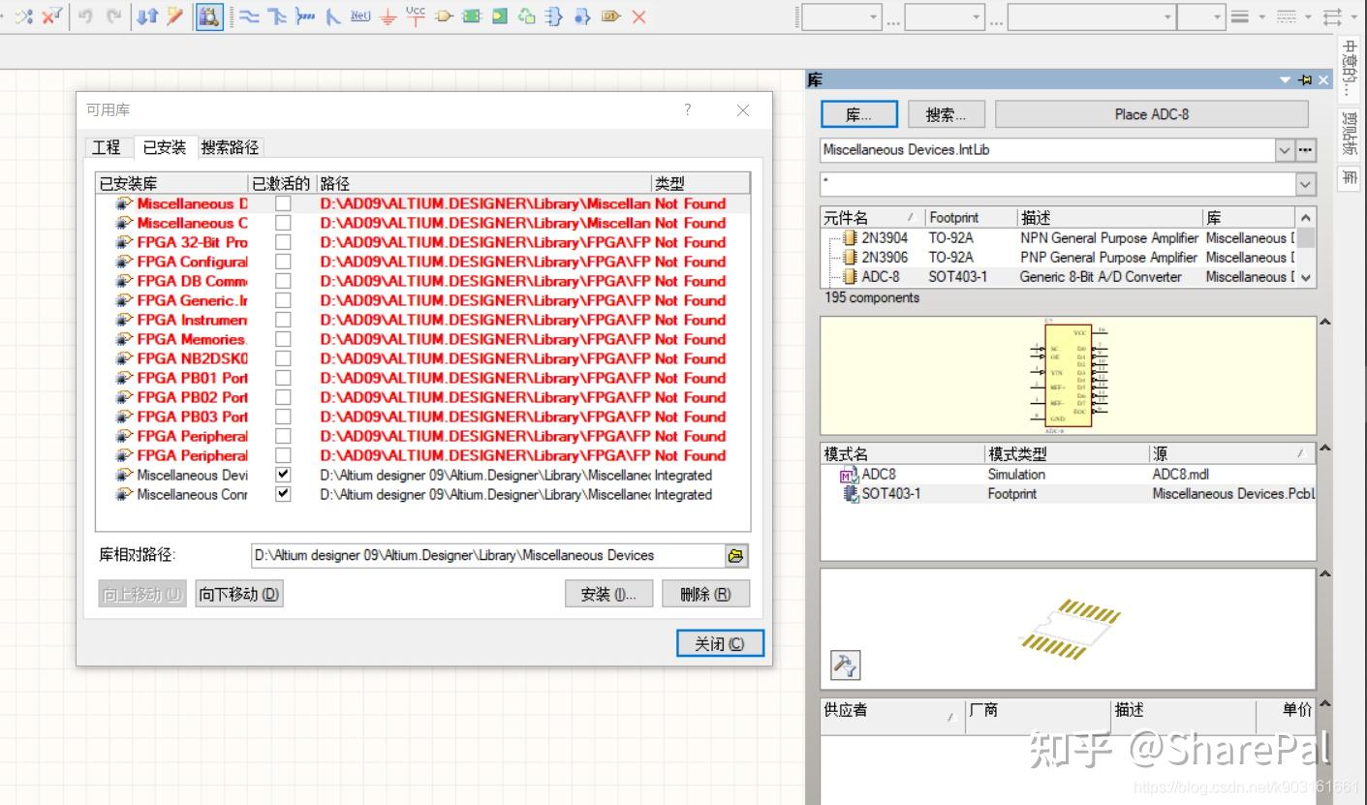Select the VCC power port tool
Image resolution: width=1367 pixels, height=805 pixels.
coord(415,16)
